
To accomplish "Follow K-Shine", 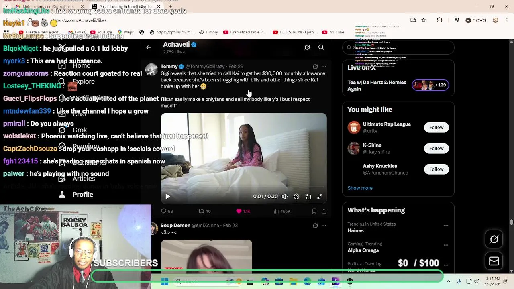I will point(436,149).
